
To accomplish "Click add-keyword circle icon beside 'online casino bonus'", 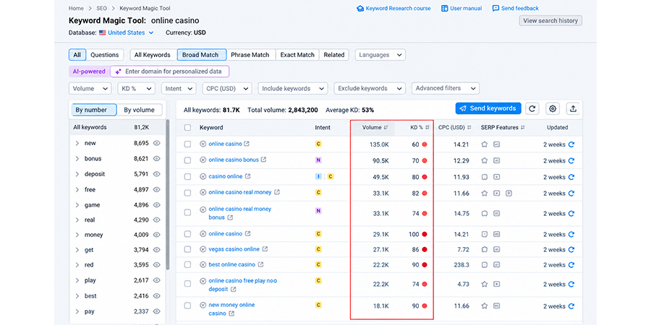I will [203, 160].
